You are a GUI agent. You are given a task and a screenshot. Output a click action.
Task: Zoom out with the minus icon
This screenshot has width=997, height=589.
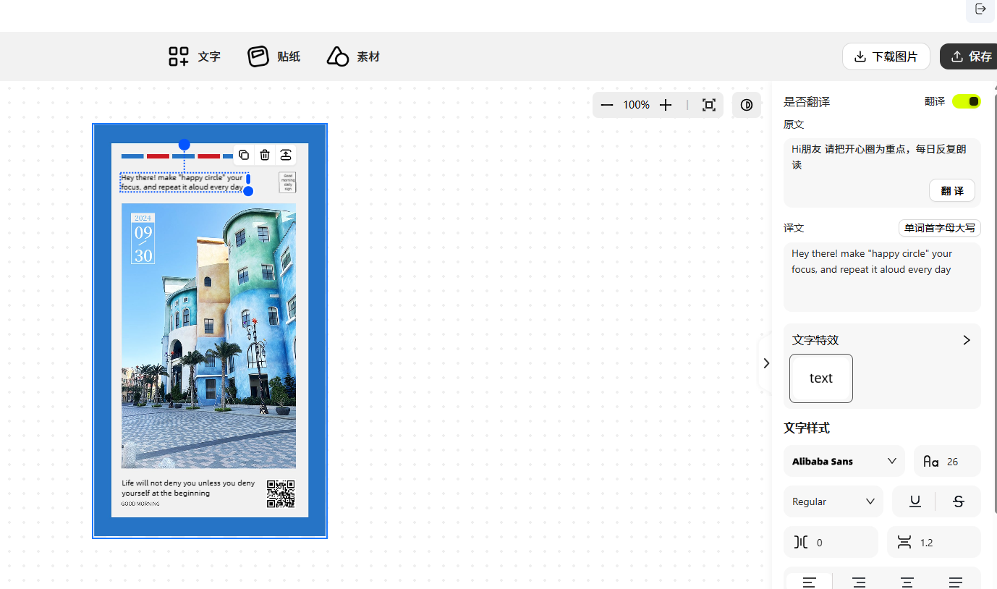[x=607, y=105]
